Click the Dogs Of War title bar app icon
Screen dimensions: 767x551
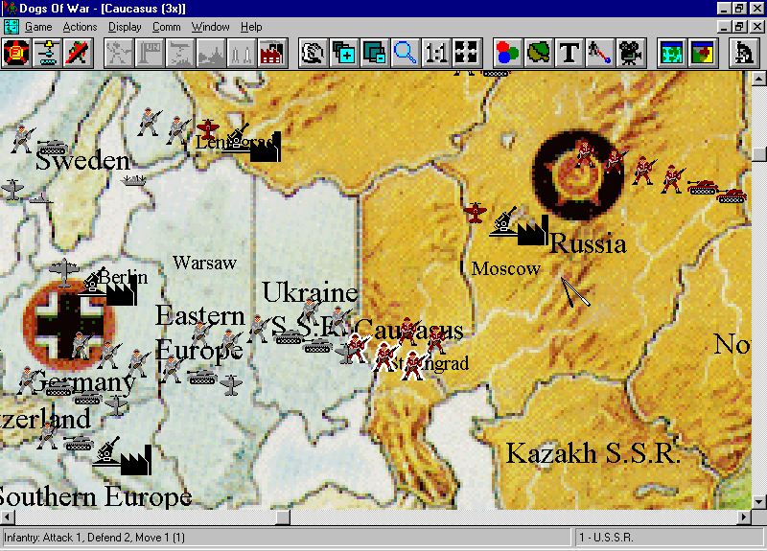(10, 9)
